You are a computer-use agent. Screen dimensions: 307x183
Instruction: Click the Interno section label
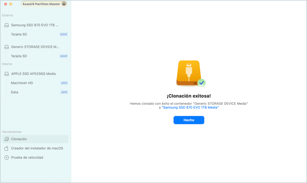[7, 64]
